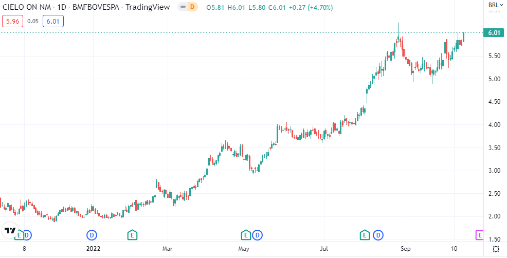
Task: Click the 4.00 price axis label
Action: coord(495,125)
